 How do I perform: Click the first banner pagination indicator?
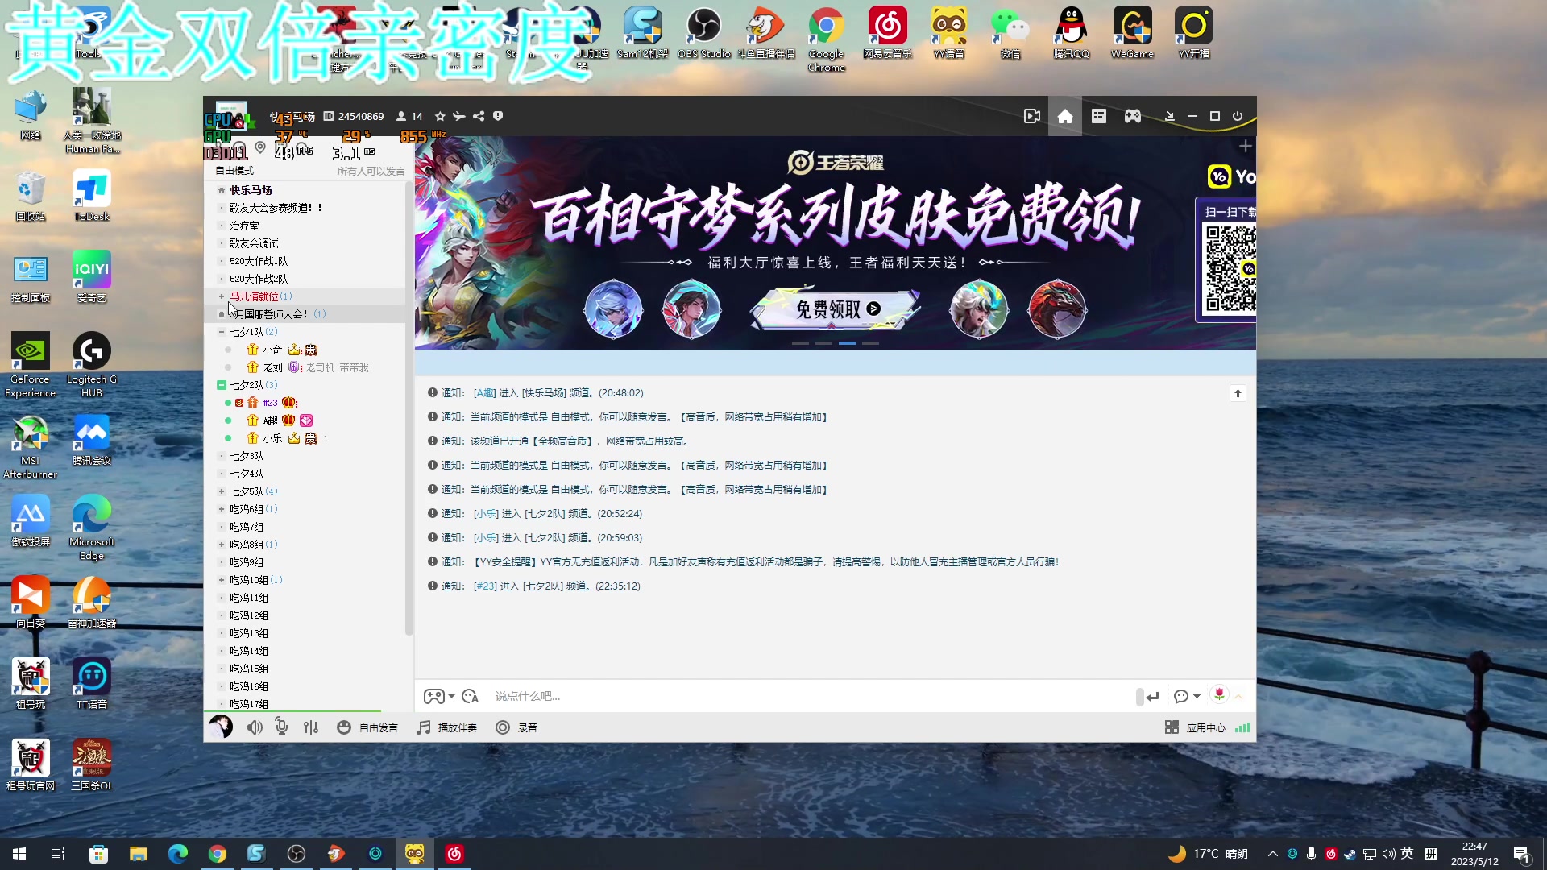[800, 343]
